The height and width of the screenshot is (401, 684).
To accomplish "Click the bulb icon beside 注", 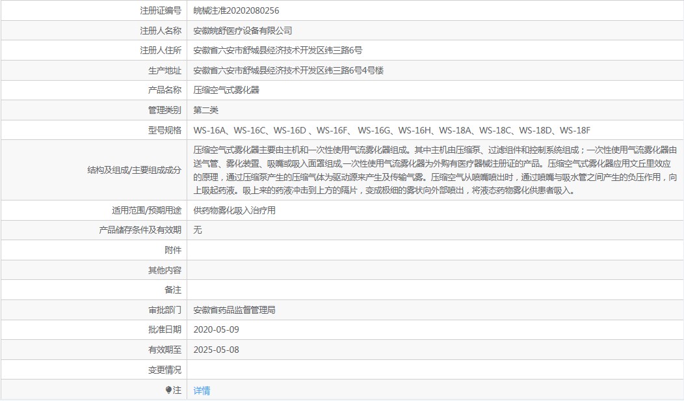I will pos(168,390).
